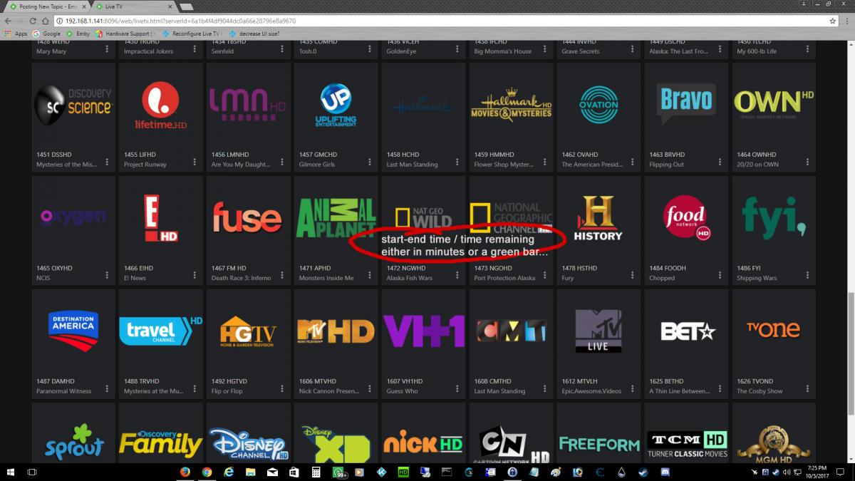Screen dimensions: 855x481
Task: Open three-dot menu for 1456 LMNHD
Action: pos(282,162)
